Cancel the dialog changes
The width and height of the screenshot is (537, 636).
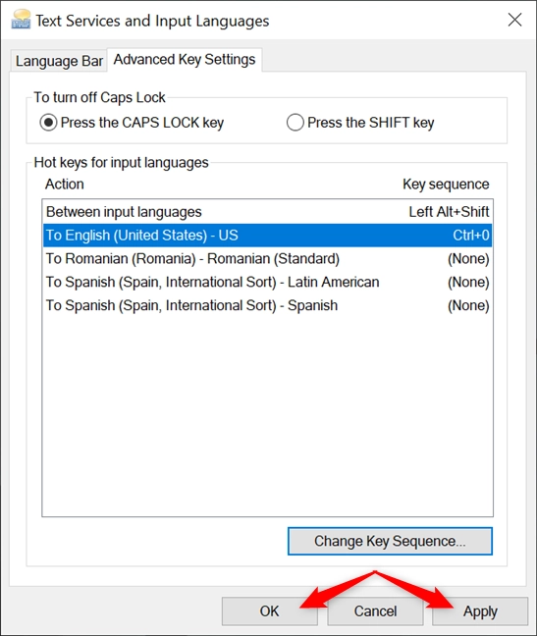[x=375, y=611]
